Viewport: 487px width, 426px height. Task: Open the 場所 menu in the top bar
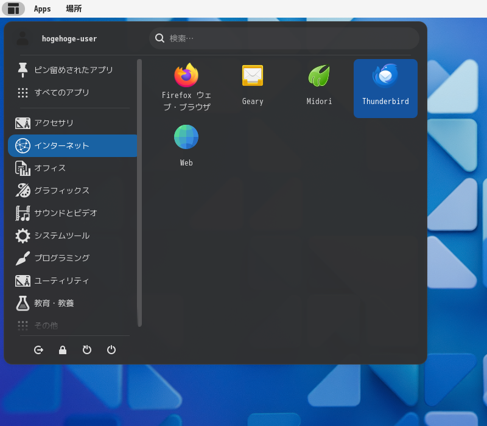(x=73, y=9)
